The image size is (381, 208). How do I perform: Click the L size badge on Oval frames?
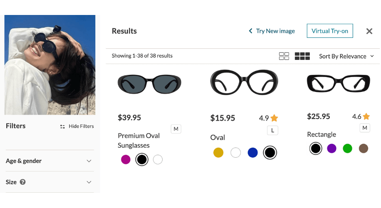tap(272, 131)
